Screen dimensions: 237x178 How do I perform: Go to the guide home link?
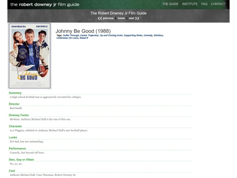(x=121, y=18)
